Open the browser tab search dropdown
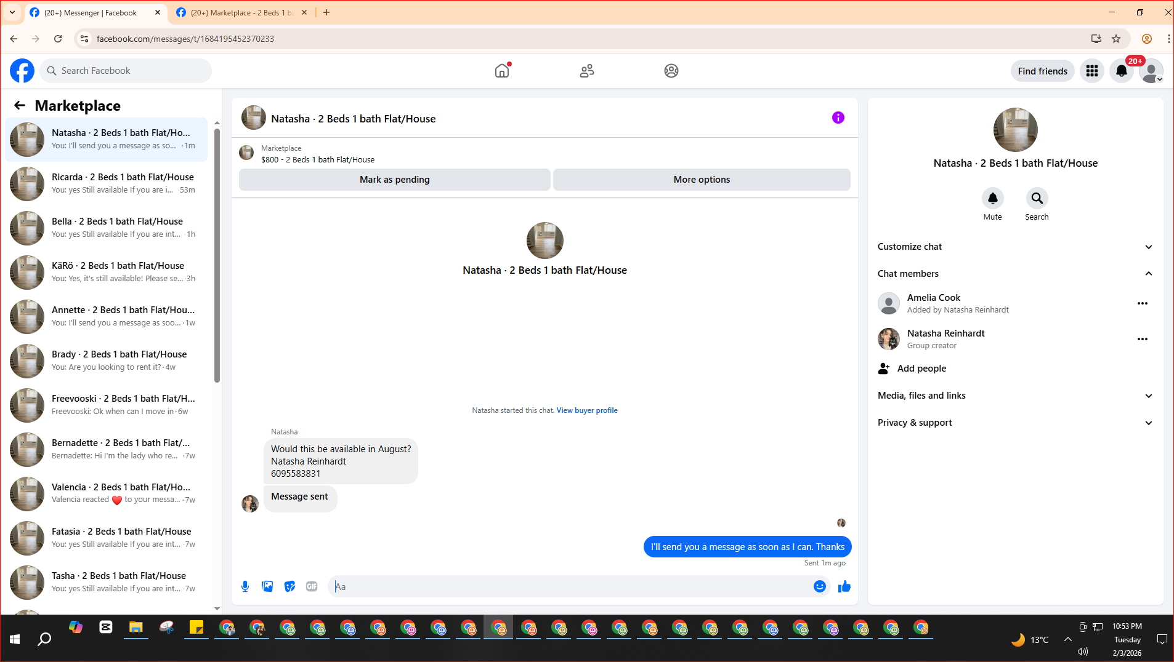 (x=12, y=12)
